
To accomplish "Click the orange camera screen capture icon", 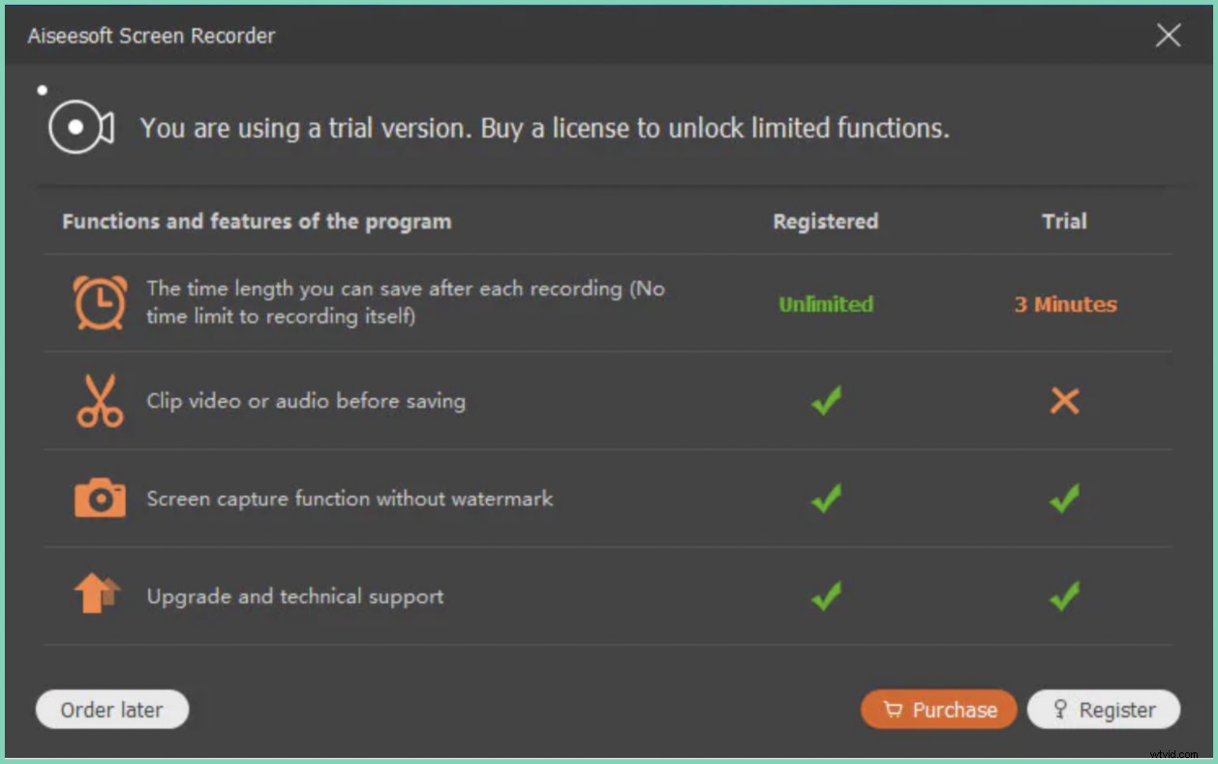I will [100, 499].
